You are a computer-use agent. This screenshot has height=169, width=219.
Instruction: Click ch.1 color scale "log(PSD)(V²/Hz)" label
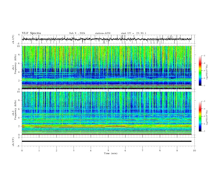coord(207,72)
